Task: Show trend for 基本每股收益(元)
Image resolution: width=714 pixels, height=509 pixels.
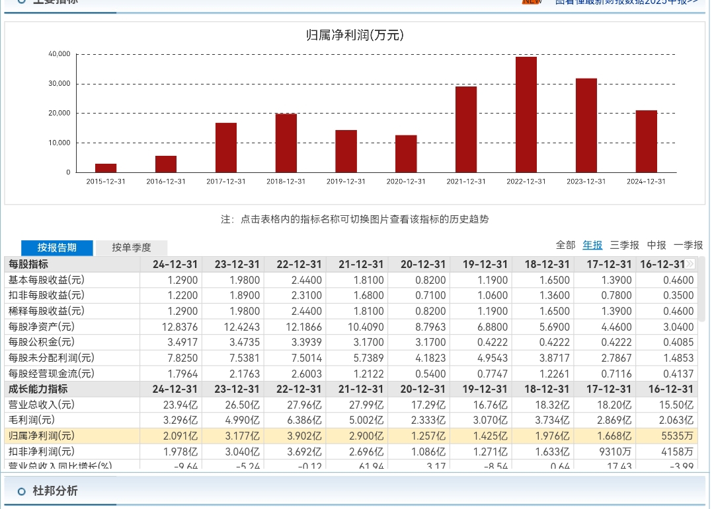Action: coord(46,280)
